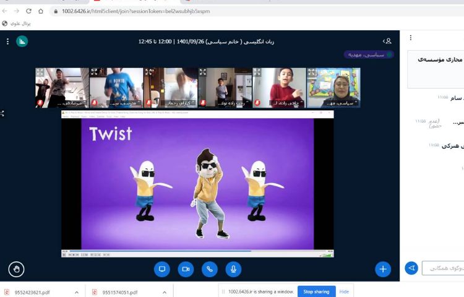Select the teacher's webcam thumbnail with classroom background
This screenshot has width=464, height=297.
333,88
